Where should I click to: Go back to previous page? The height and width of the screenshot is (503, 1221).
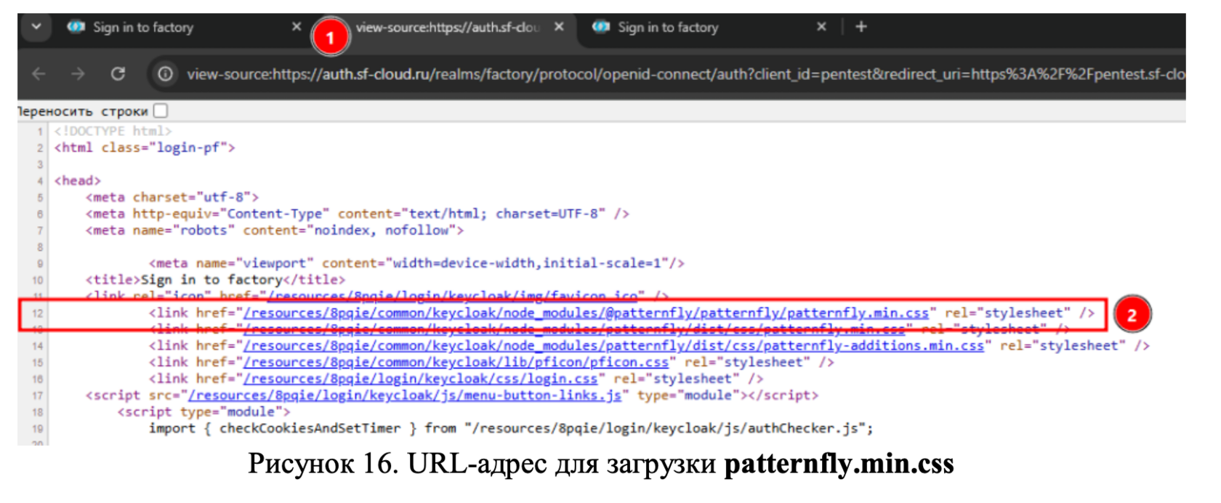(x=39, y=73)
